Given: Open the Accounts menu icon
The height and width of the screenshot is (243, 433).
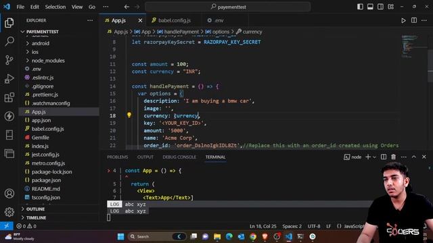Looking at the screenshot, I should tap(9, 194).
